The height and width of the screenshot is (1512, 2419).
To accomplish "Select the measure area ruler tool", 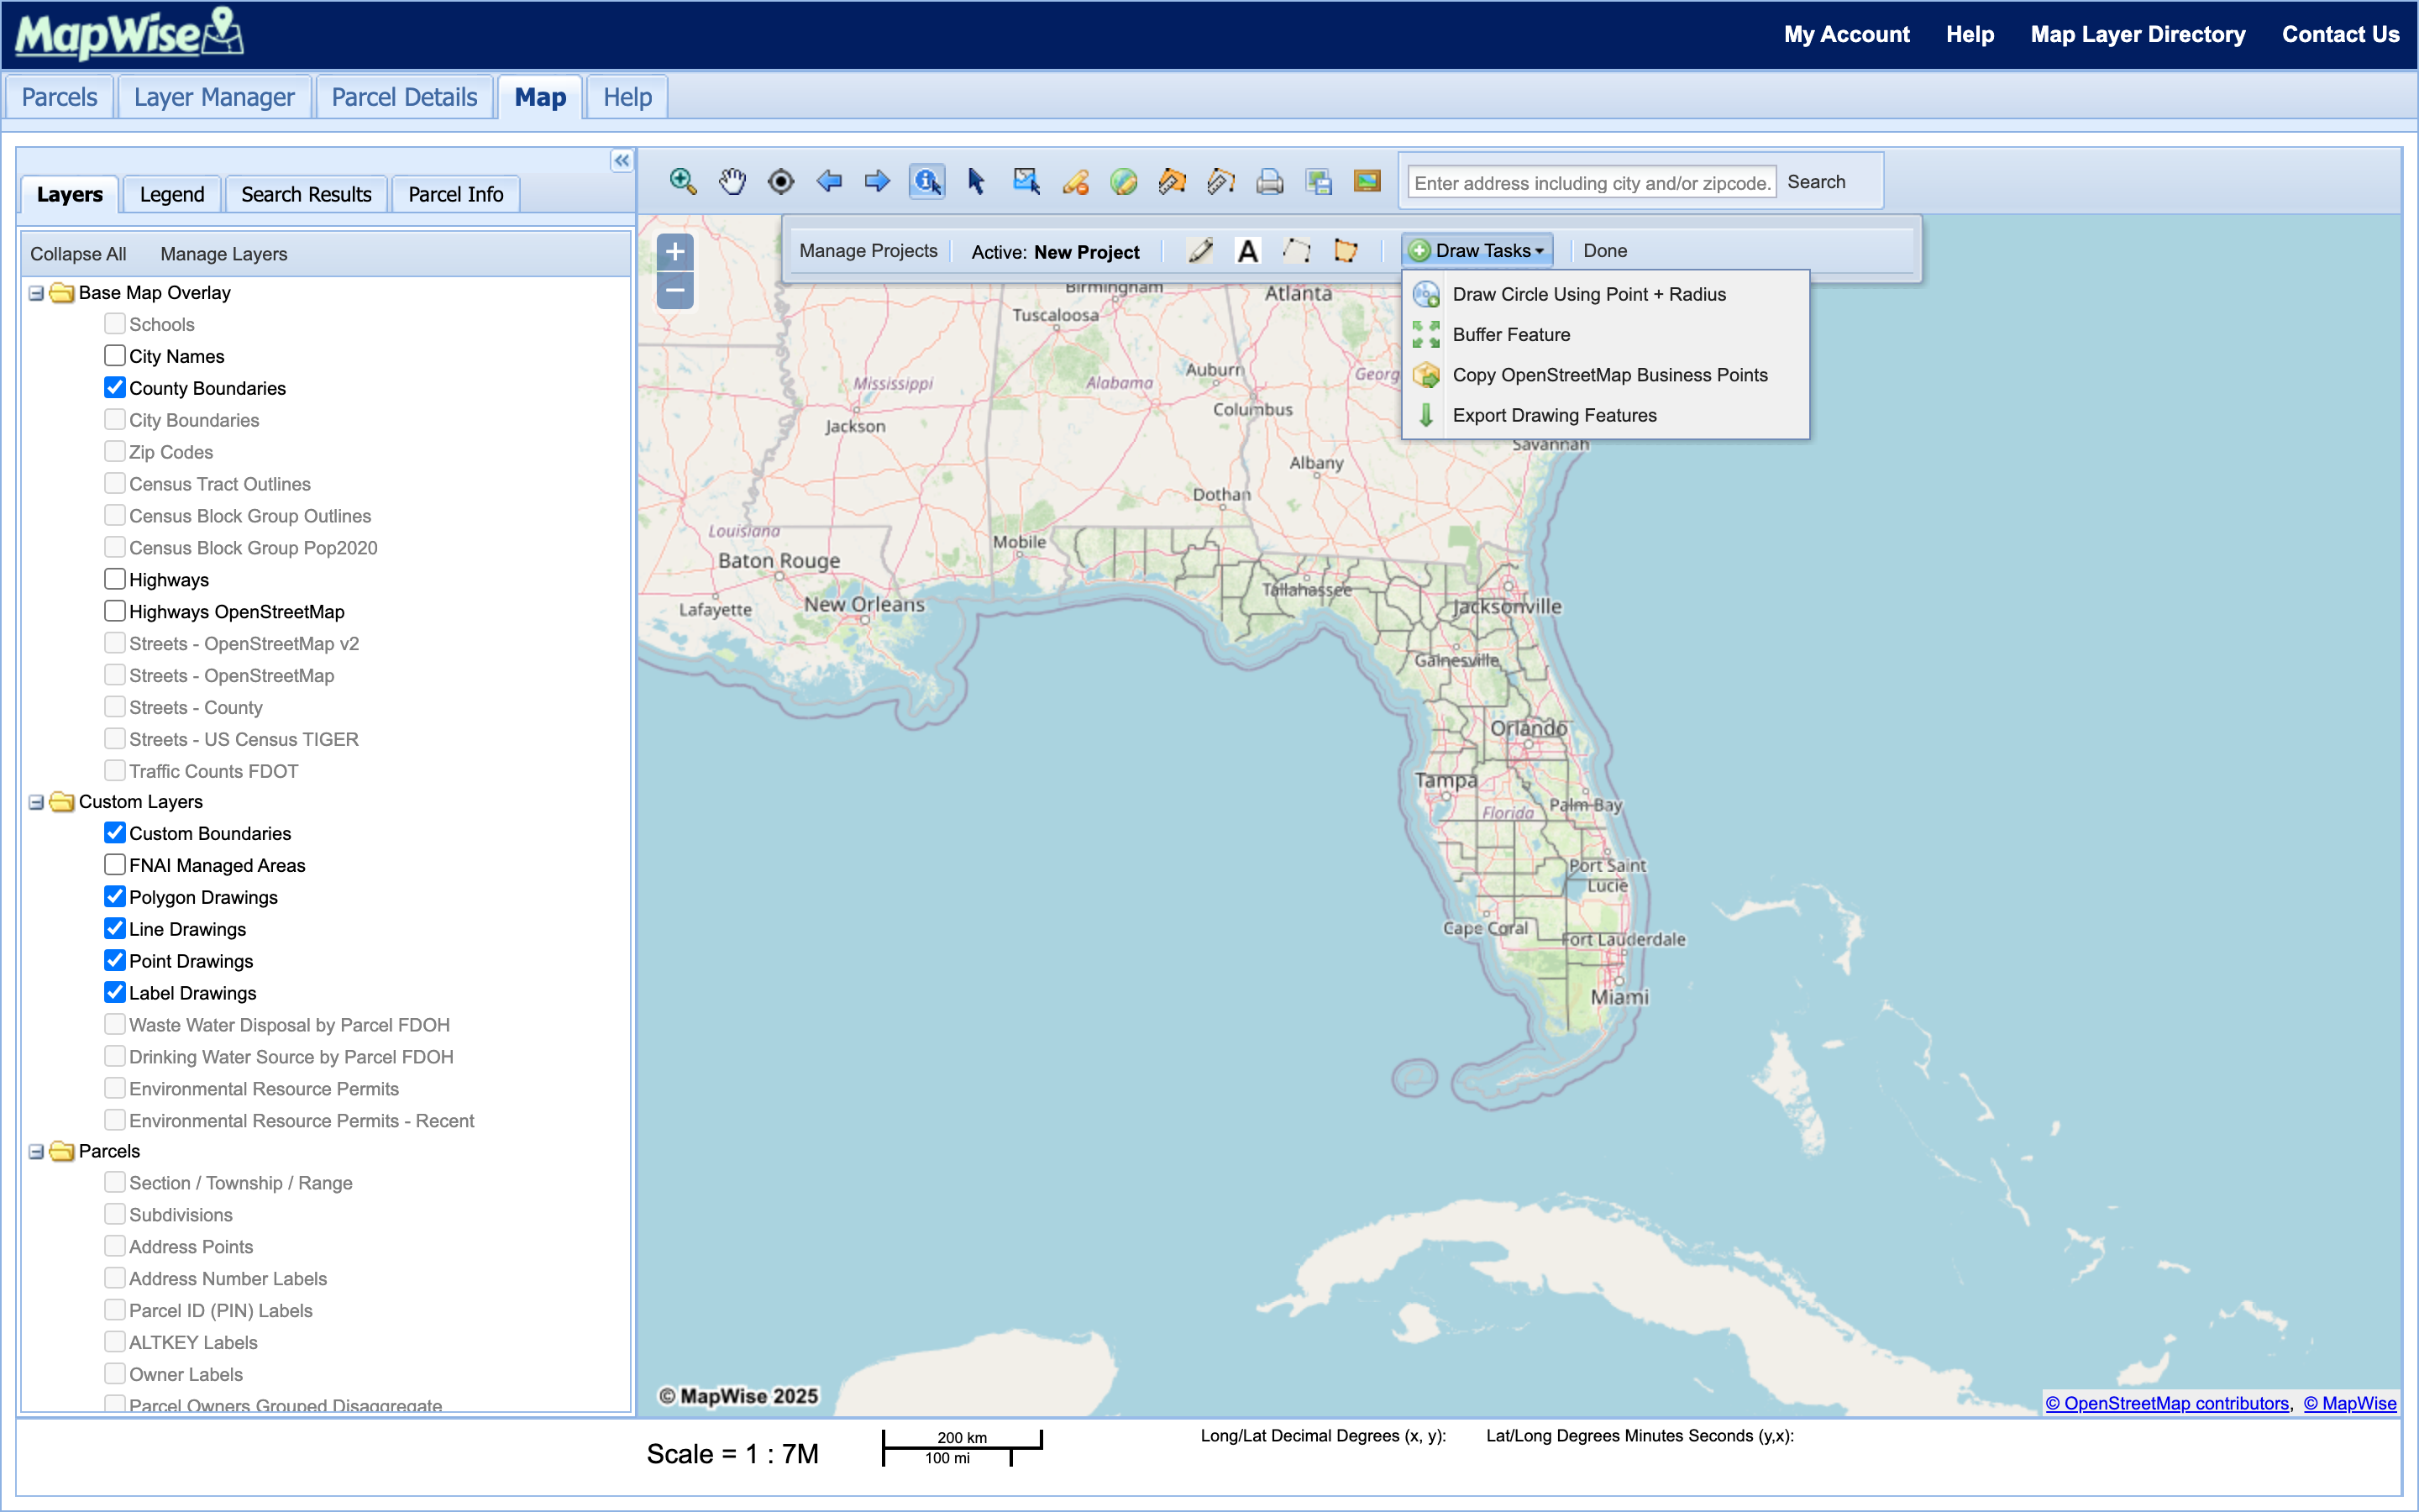I will pyautogui.click(x=1173, y=181).
